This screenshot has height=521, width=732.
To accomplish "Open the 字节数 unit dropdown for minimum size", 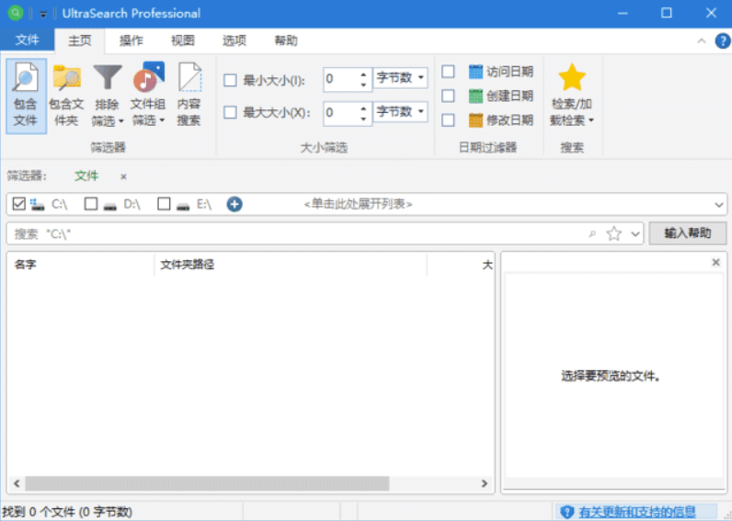I will pos(401,78).
